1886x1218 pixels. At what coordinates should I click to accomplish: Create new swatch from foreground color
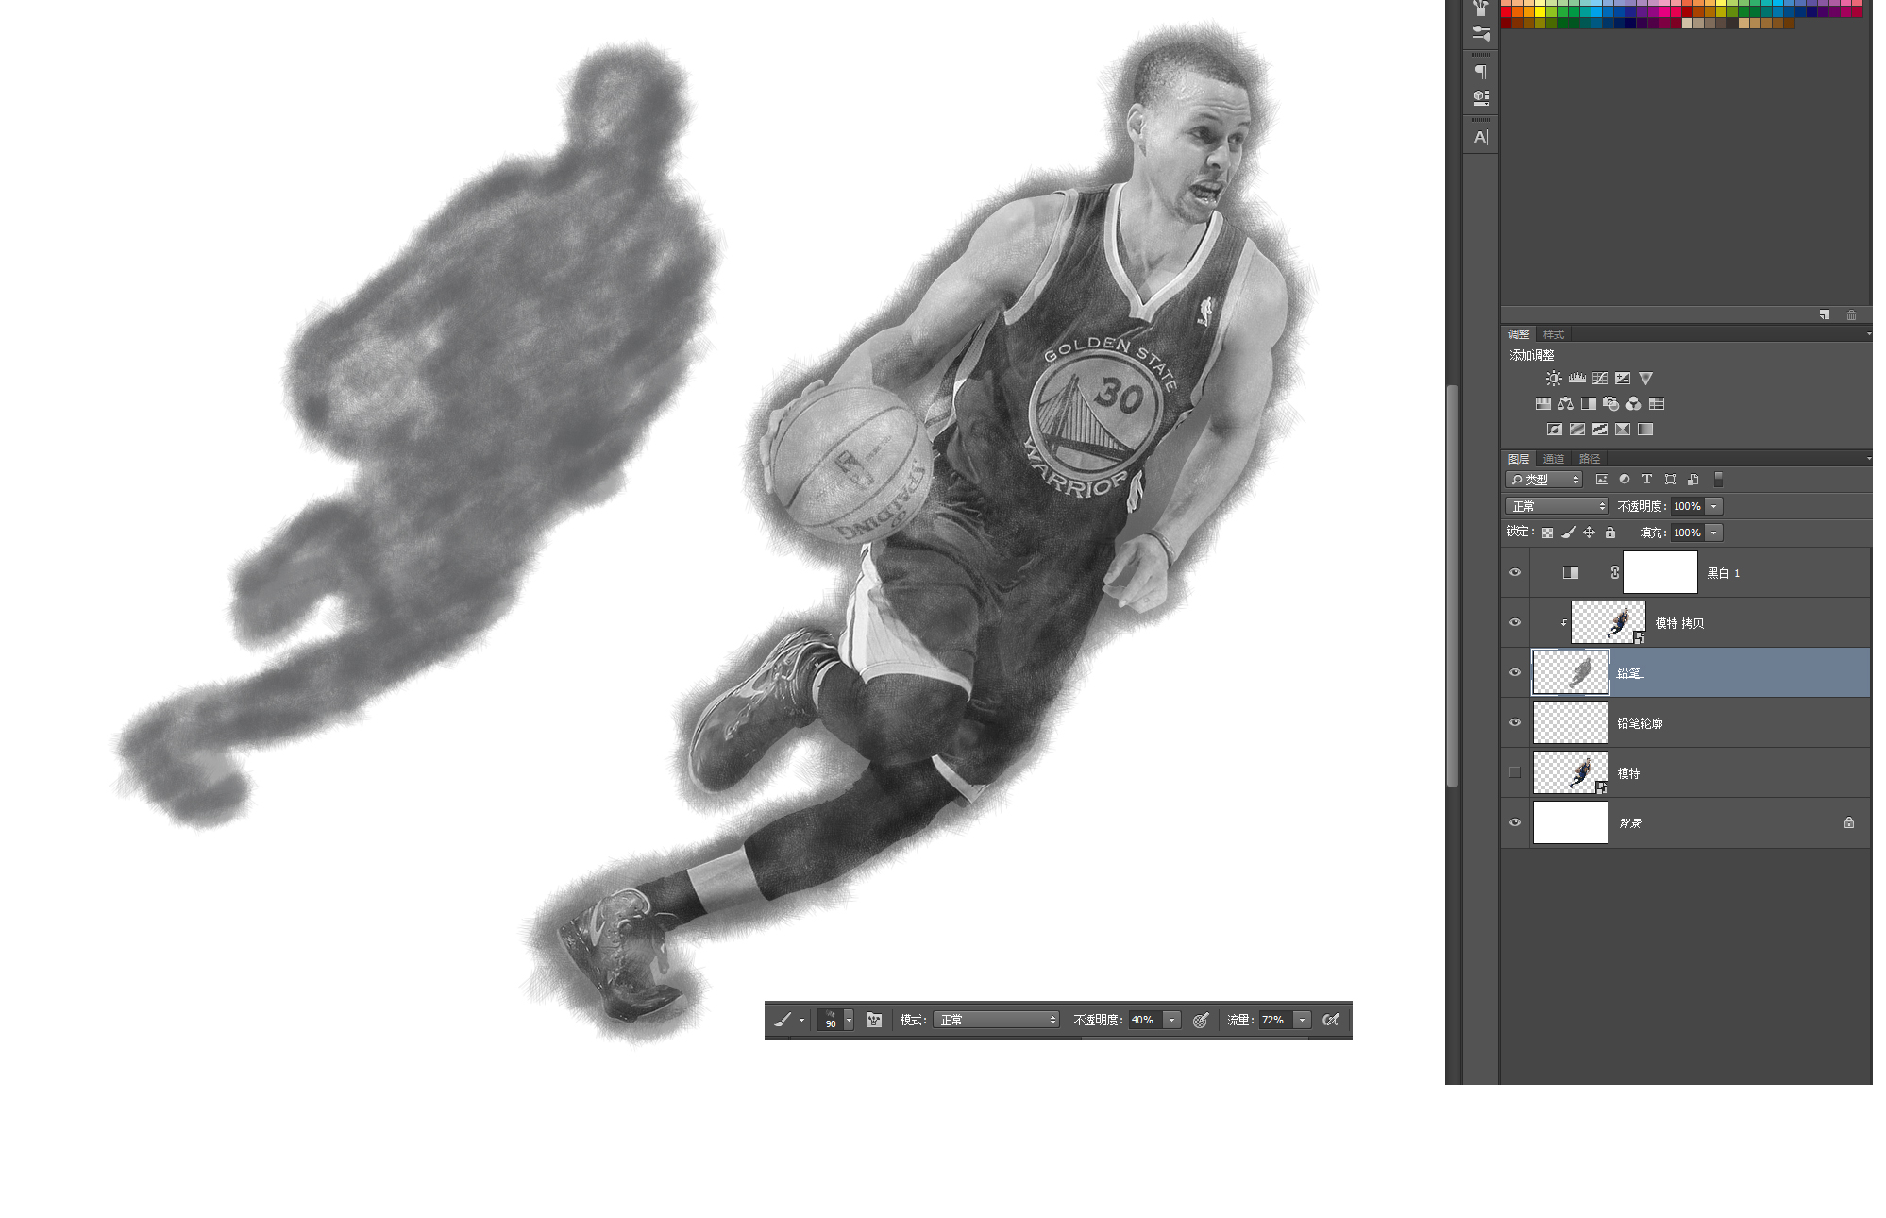coord(1825,315)
